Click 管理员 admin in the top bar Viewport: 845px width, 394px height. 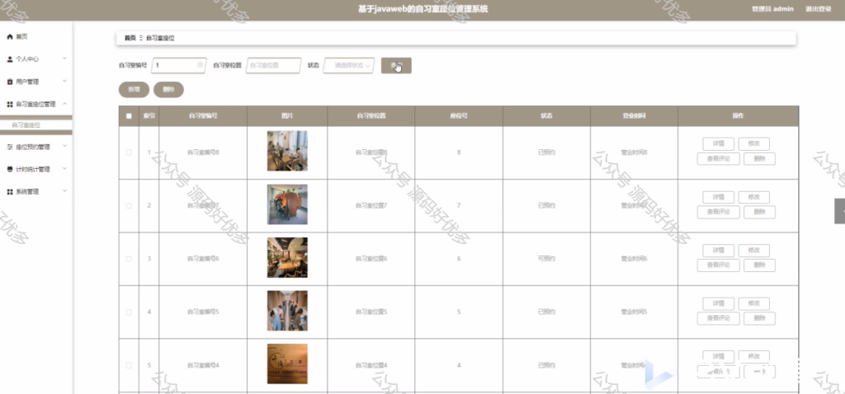point(772,9)
